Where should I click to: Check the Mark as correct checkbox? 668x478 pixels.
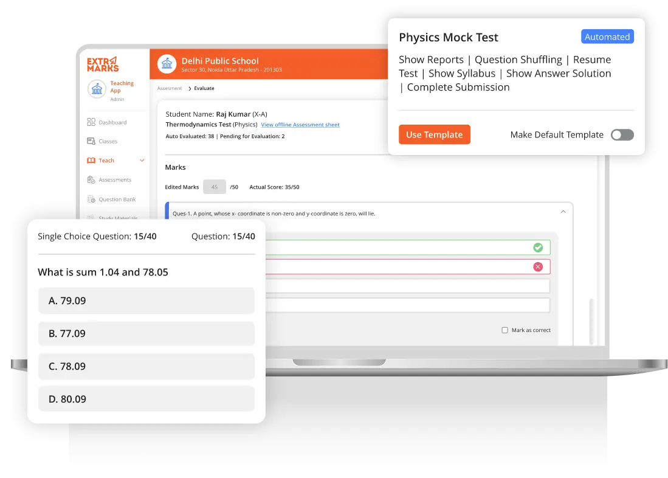tap(504, 330)
